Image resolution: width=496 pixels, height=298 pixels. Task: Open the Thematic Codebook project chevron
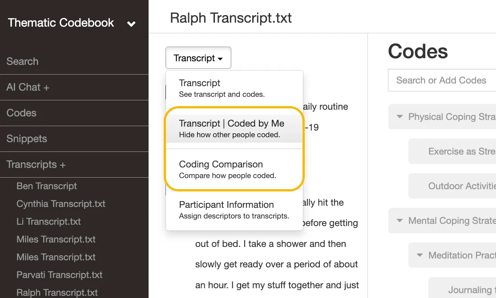[x=131, y=24]
